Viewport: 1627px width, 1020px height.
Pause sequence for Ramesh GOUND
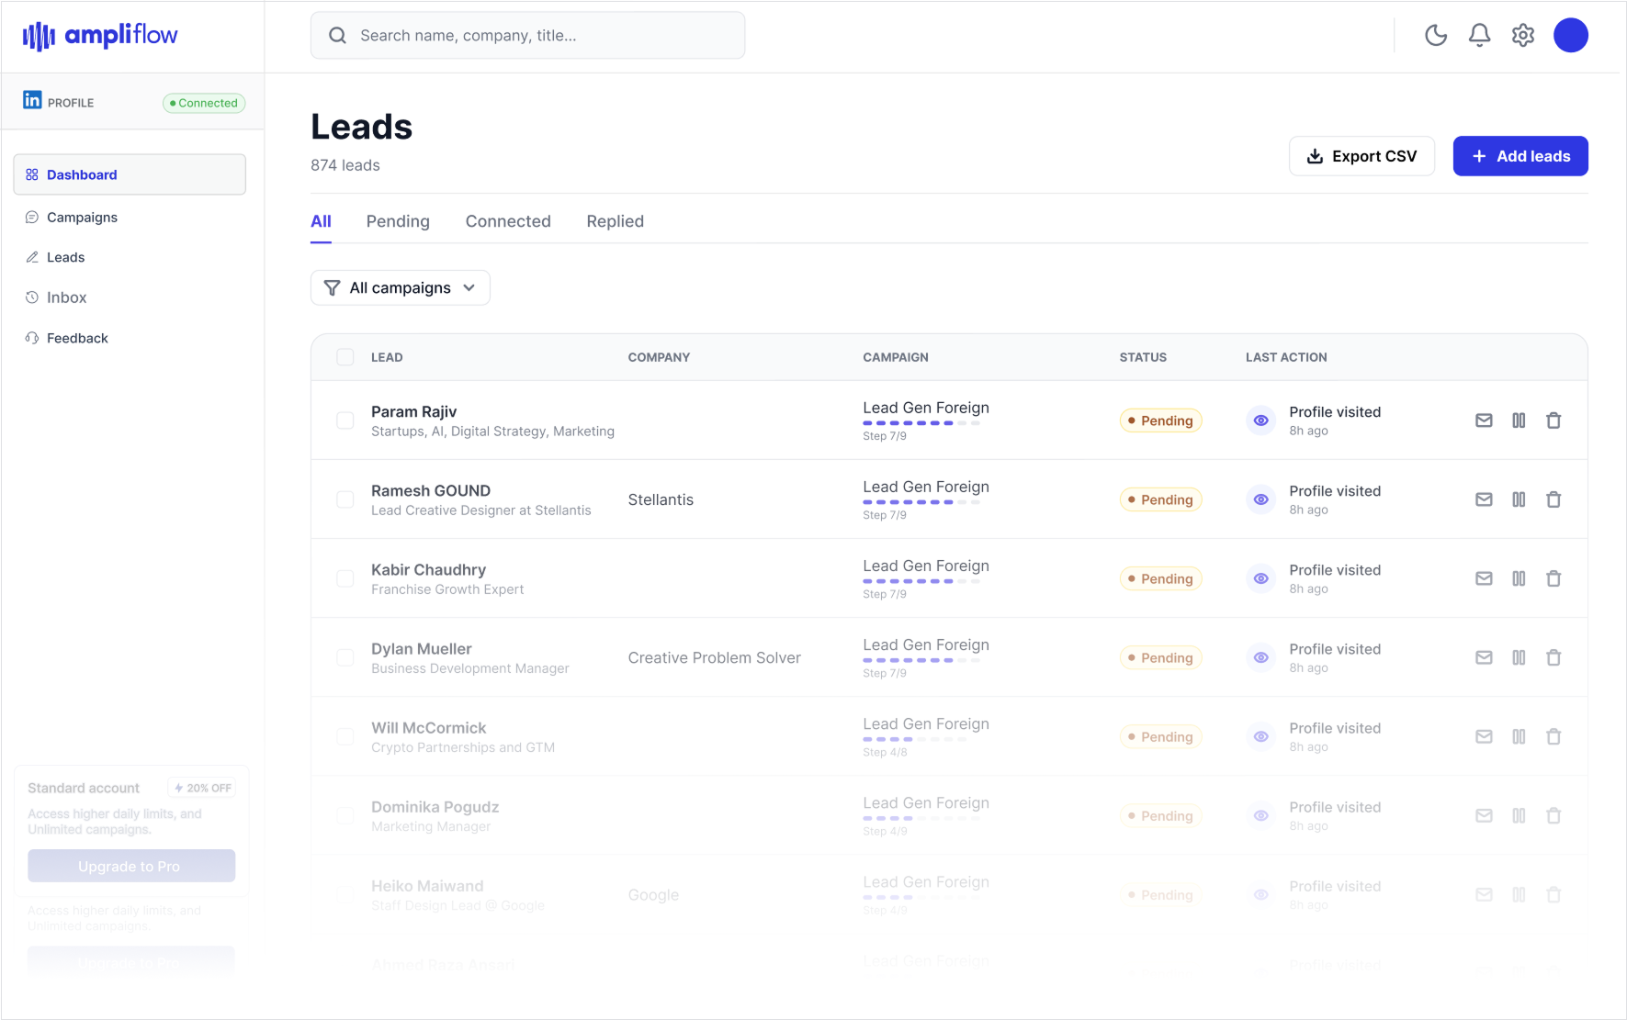[x=1519, y=499]
